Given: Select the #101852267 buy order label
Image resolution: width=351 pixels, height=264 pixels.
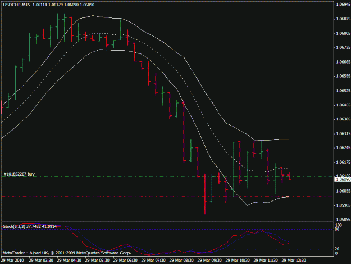Looking at the screenshot, I should (x=19, y=174).
